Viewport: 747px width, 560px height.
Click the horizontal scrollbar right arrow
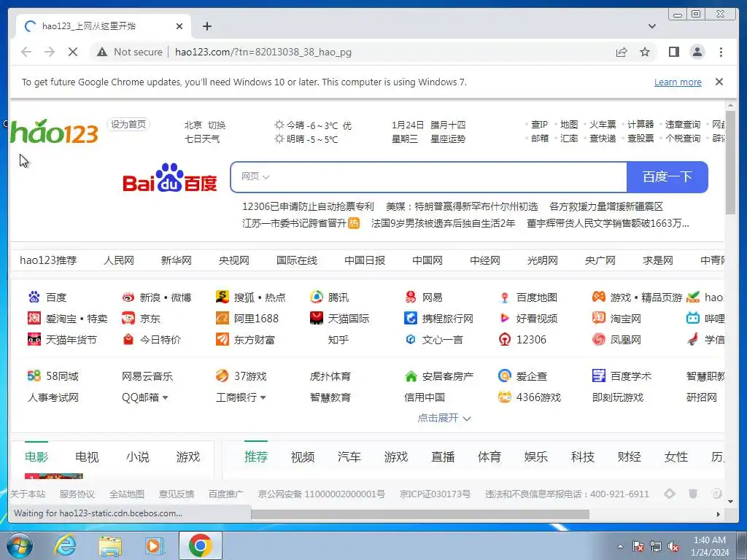(719, 514)
